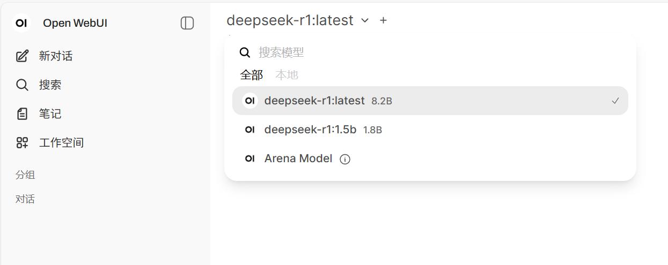Switch to the 本地 models tab
668x265 pixels.
pos(287,75)
